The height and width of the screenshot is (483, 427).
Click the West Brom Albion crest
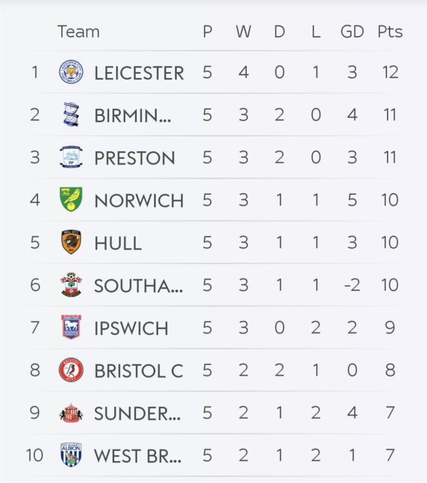coord(70,455)
